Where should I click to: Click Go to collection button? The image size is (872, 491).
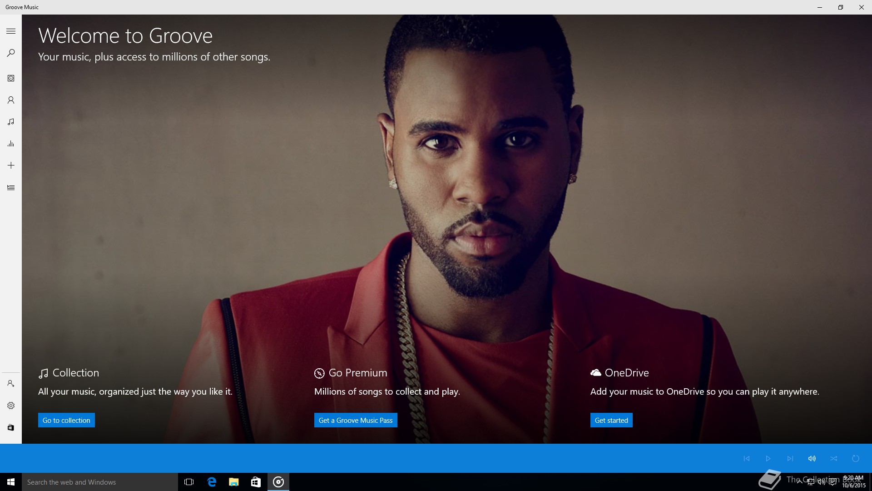click(x=66, y=420)
